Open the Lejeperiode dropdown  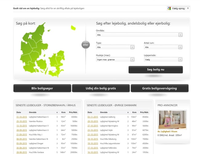[x=163, y=59]
